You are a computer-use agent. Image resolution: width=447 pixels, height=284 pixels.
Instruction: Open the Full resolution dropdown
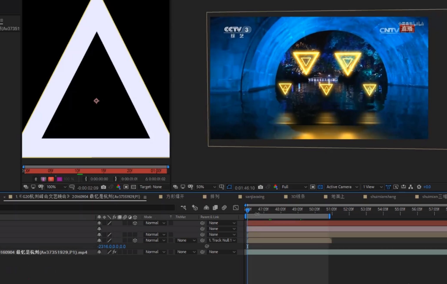click(x=294, y=187)
